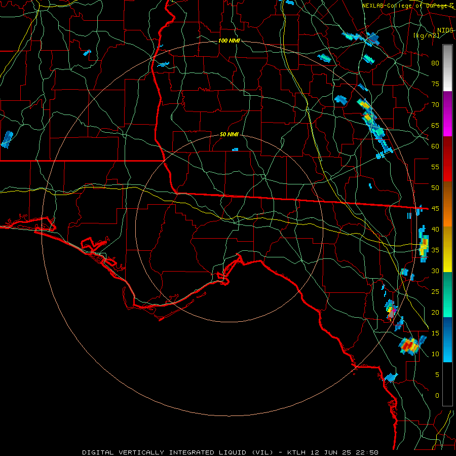Pick the magenta-purple segment of color bar
456x456 pixels.
[x=447, y=114]
